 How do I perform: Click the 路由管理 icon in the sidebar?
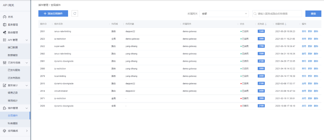tap(4, 32)
